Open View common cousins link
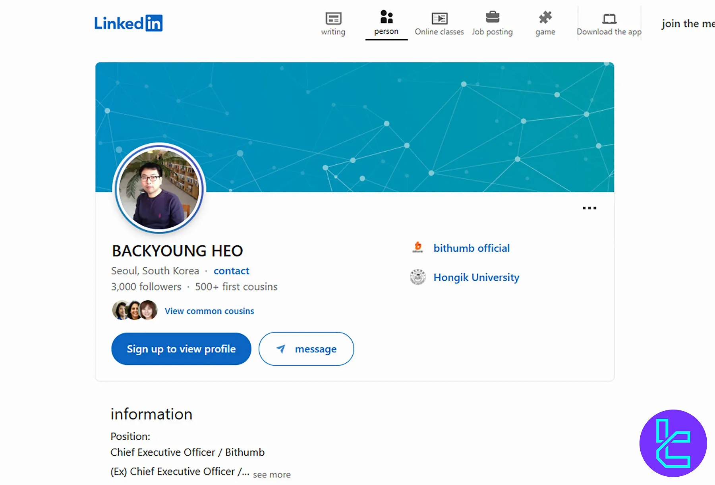 [x=209, y=311]
